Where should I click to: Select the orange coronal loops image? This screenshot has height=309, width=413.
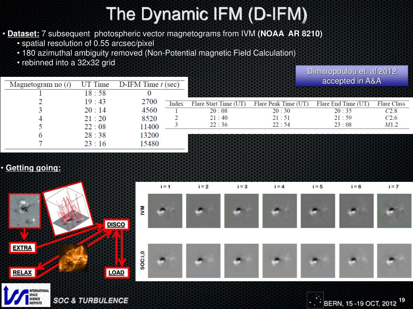coord(73,258)
